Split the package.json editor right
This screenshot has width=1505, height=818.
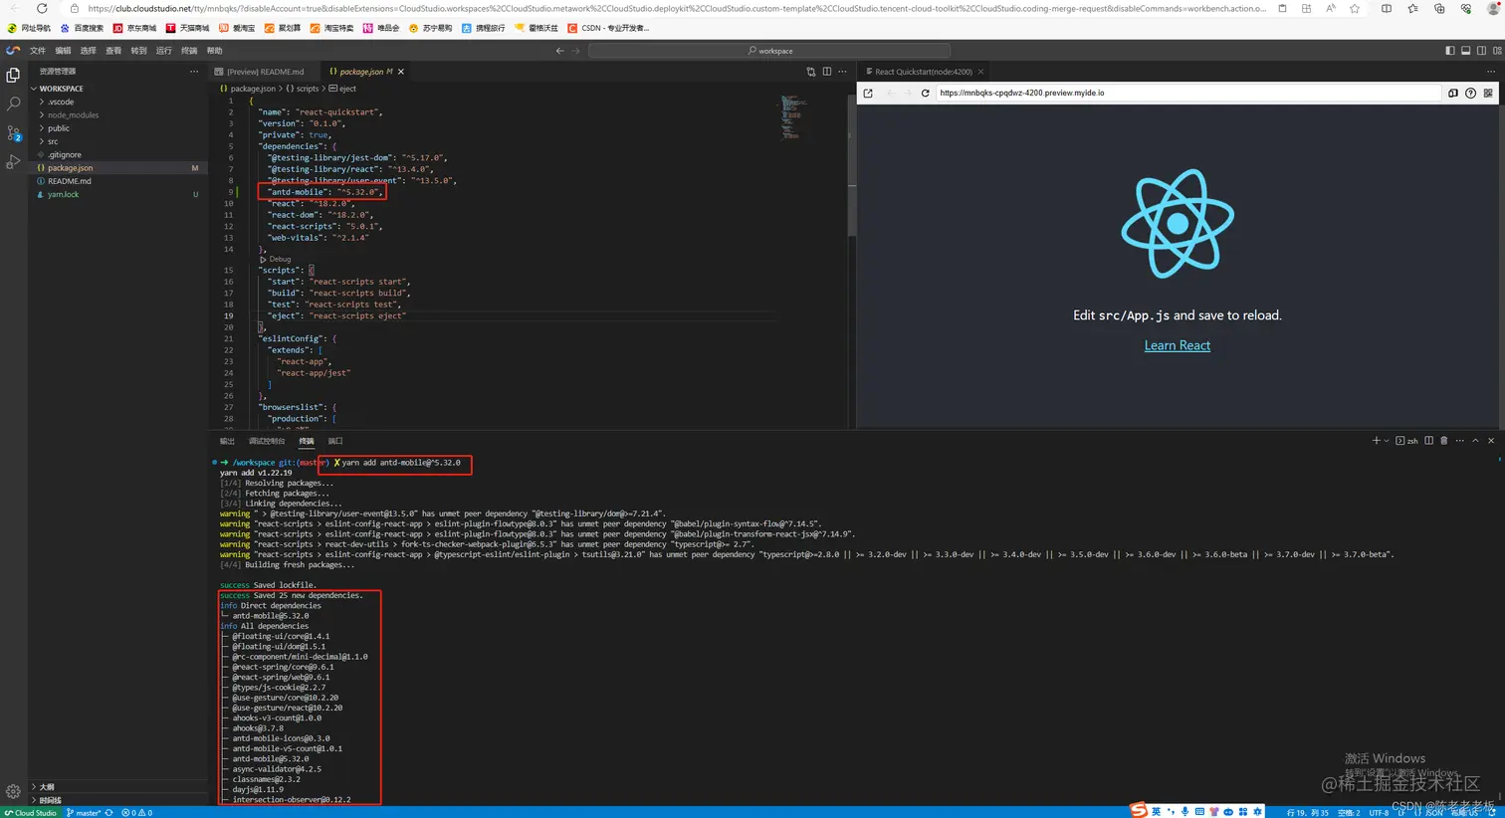click(827, 72)
